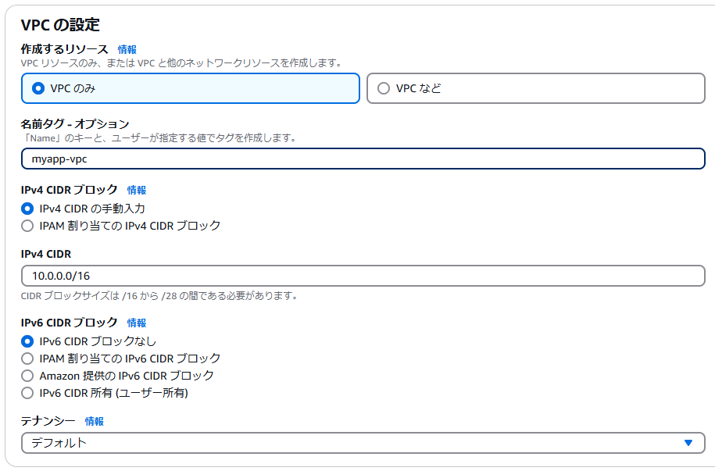Viewport: 715px width, 471px height.
Task: Open the 情報 link beside IPv4 CIDR ブロック
Action: (137, 190)
